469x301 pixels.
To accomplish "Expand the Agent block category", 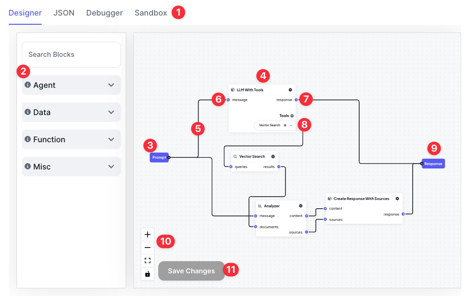I will [111, 85].
